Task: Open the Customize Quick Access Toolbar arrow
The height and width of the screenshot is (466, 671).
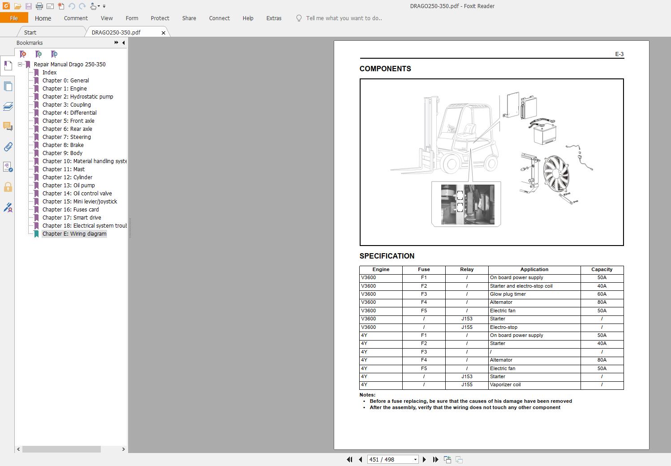Action: 104,6
